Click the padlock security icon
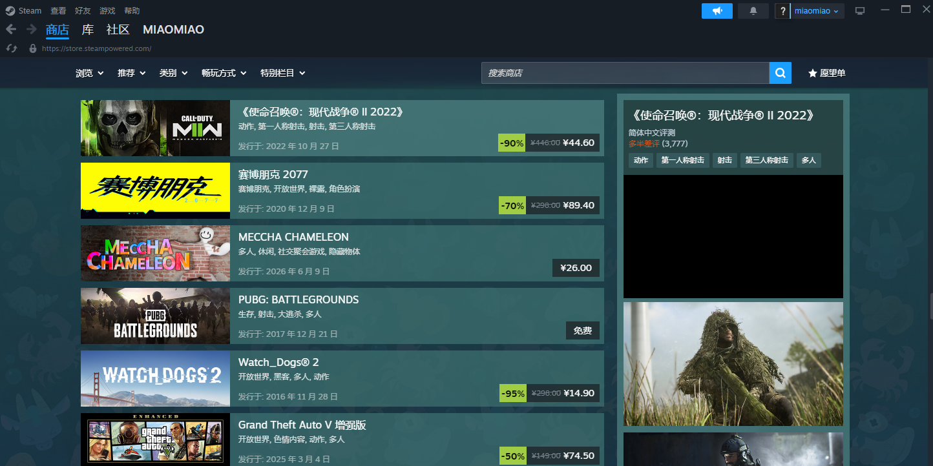 pyautogui.click(x=33, y=48)
